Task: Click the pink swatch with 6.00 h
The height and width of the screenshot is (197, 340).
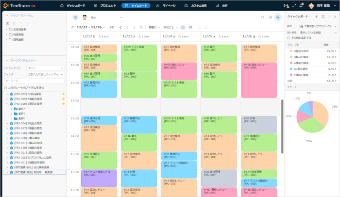Action: point(291,63)
